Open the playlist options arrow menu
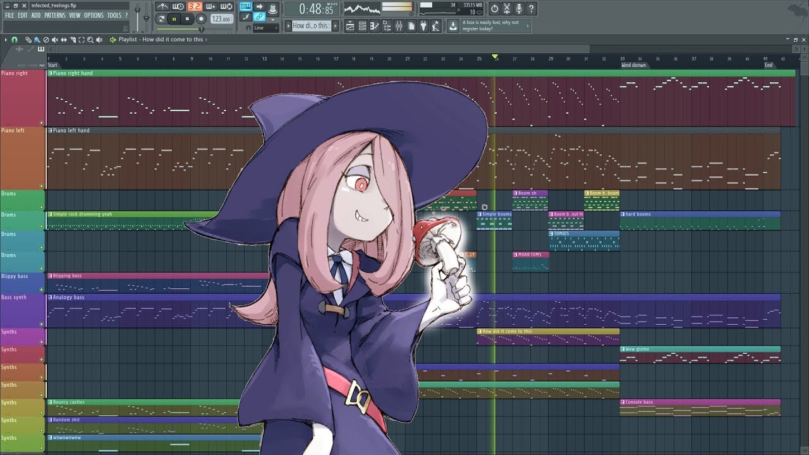 [6, 39]
